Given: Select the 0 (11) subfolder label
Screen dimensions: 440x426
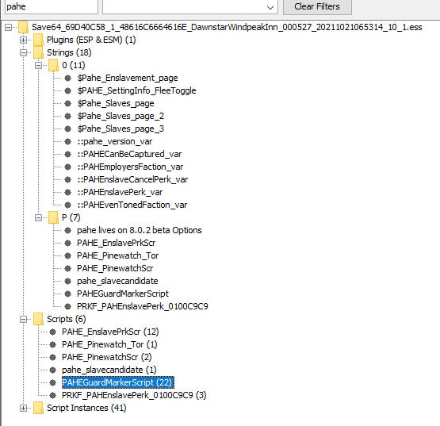Looking at the screenshot, I should pyautogui.click(x=73, y=65).
